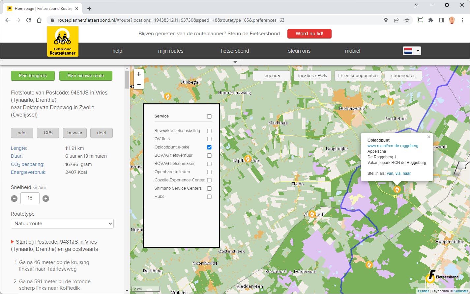Open the mijn routes menu
This screenshot has width=470, height=294.
pos(171,51)
